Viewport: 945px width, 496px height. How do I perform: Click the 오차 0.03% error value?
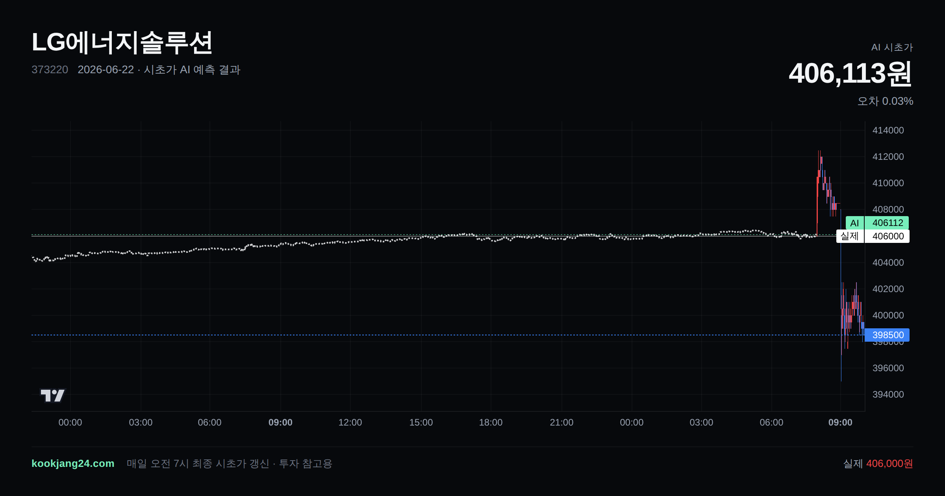886,101
